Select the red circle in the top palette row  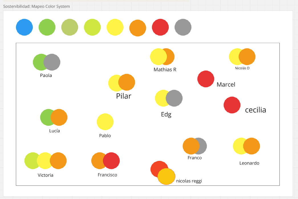(160, 28)
